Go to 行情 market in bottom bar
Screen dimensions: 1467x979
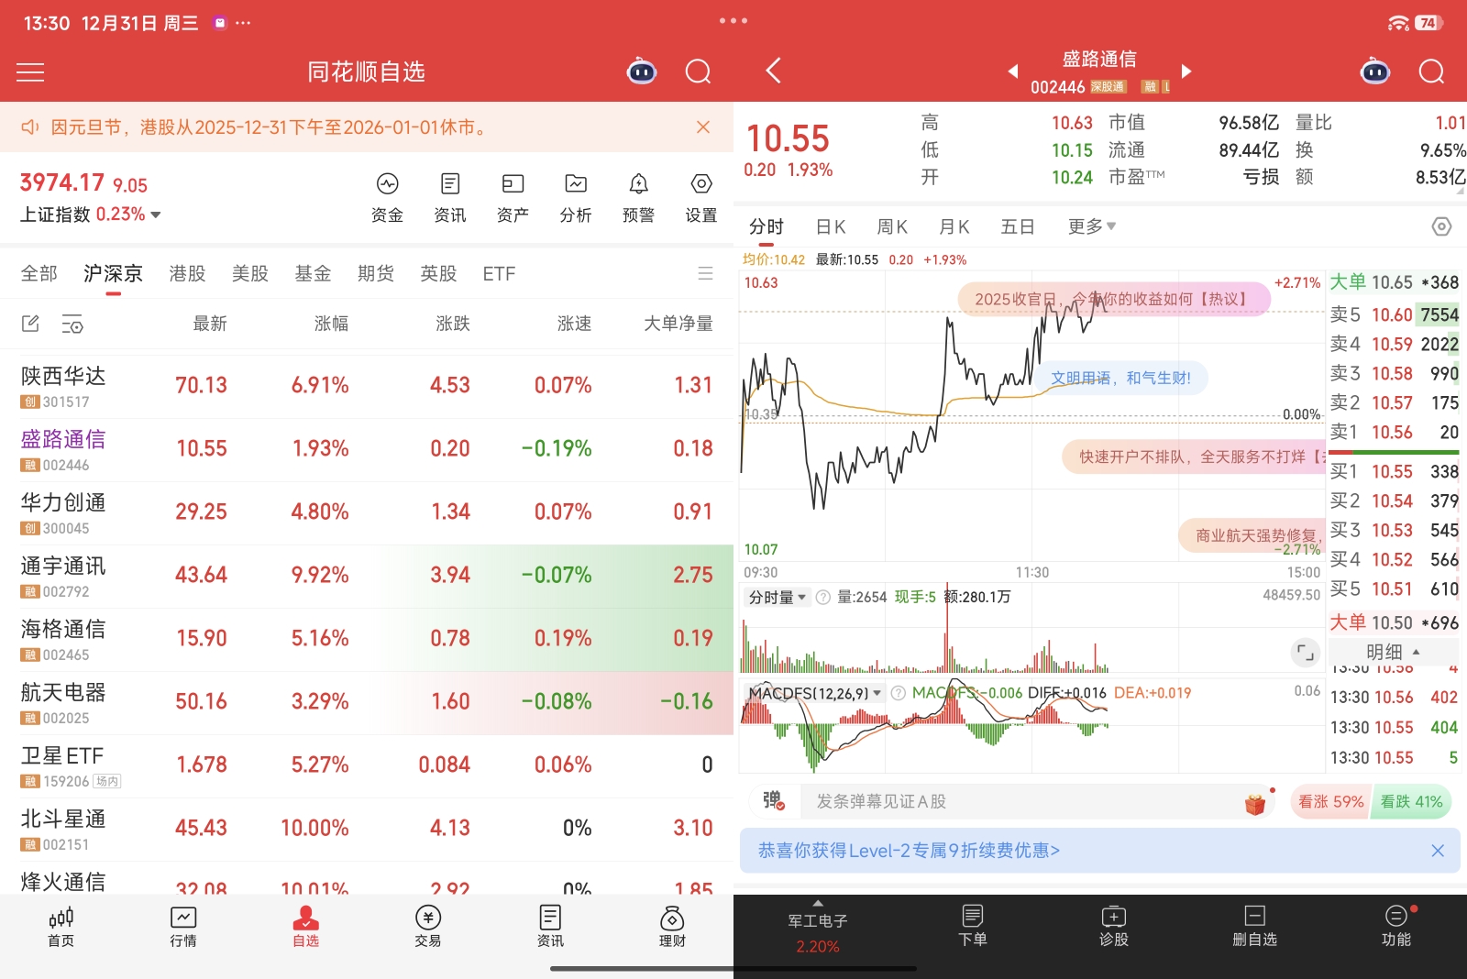pyautogui.click(x=183, y=927)
